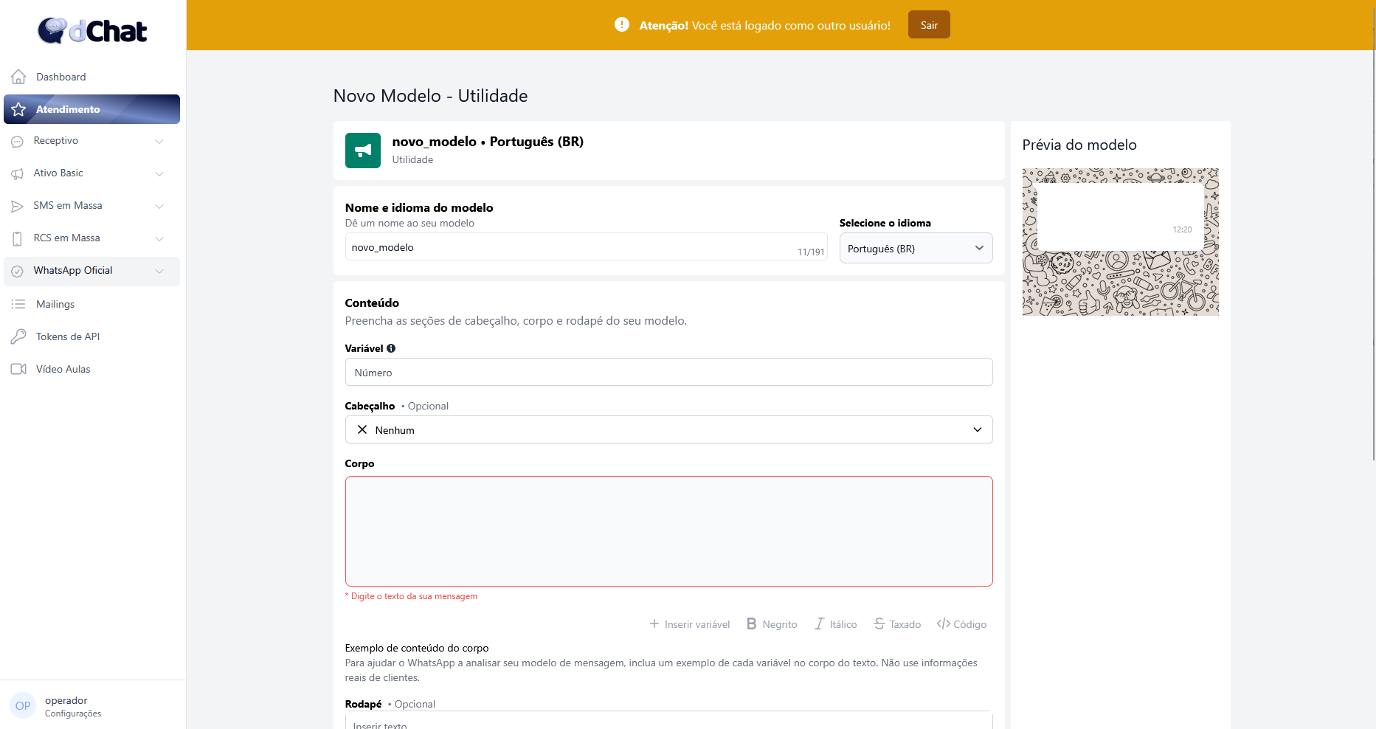
Task: Open the Selecione o idioma dropdown
Action: click(x=916, y=249)
